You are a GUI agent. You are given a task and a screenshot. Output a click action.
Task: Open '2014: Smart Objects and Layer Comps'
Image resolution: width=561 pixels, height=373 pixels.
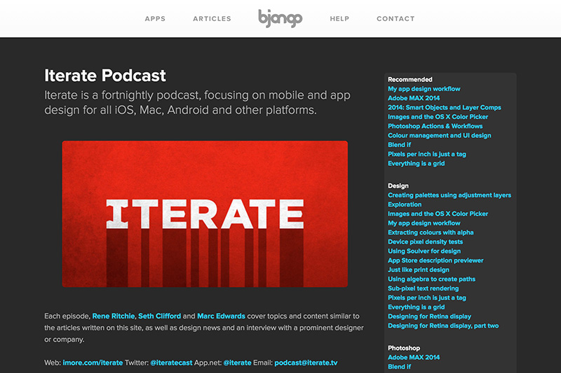(x=445, y=108)
